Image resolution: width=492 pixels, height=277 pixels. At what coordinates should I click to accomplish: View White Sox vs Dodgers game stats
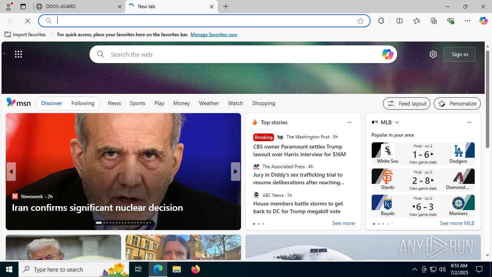click(x=423, y=162)
